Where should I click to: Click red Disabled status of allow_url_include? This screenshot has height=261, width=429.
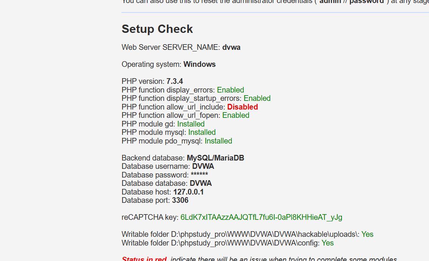coord(242,107)
